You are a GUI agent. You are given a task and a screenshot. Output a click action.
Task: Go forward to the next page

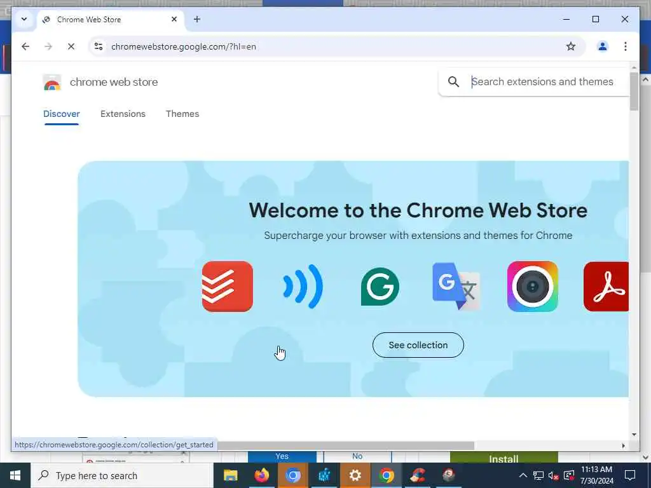(x=48, y=46)
